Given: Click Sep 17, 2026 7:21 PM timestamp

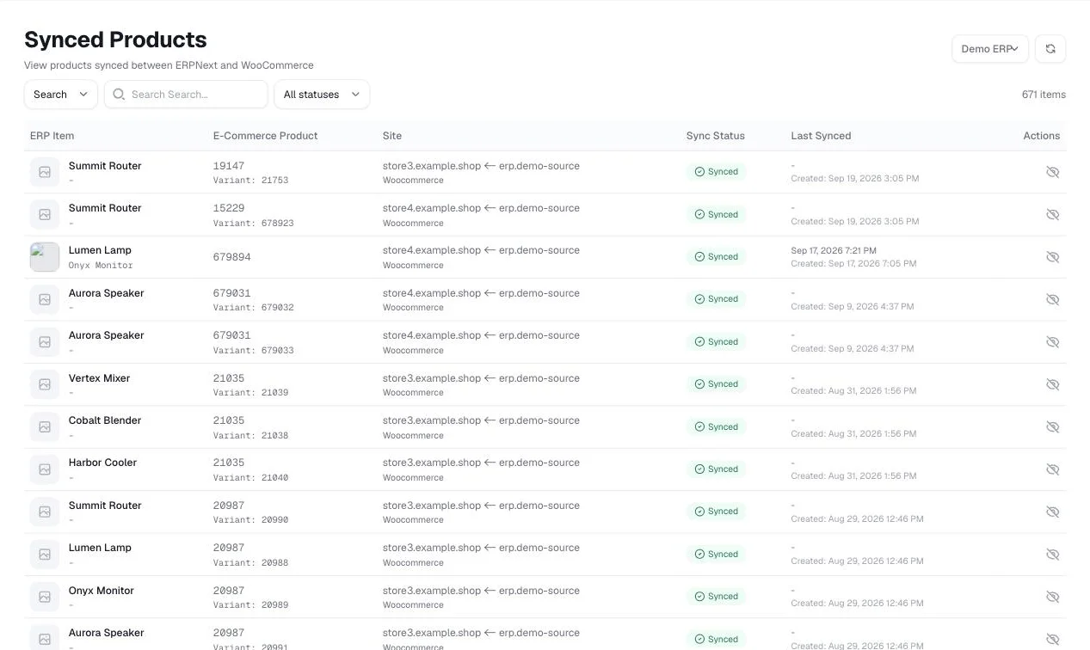Looking at the screenshot, I should click(834, 251).
